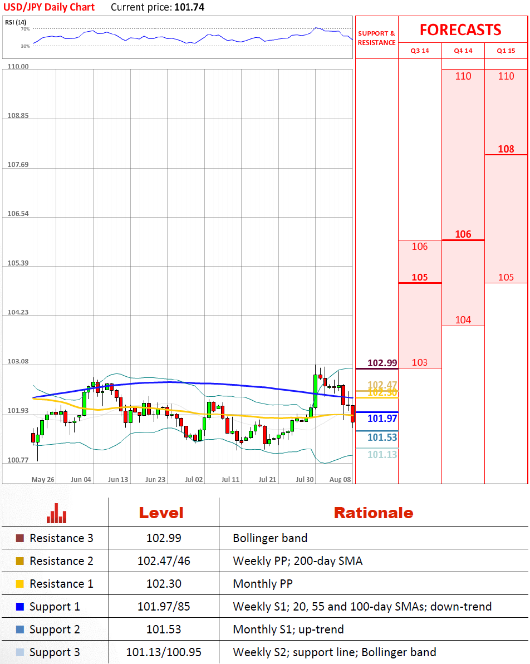
Task: Select the 'Current price: 101.74' text
Action: pos(158,7)
